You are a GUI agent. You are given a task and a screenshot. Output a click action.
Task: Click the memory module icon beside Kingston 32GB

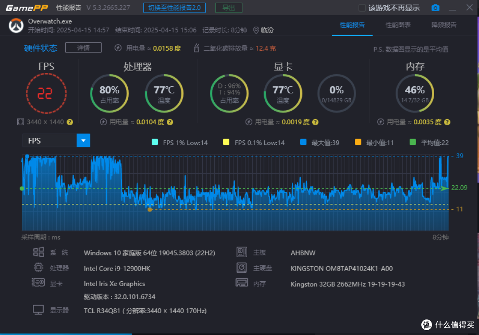242,283
